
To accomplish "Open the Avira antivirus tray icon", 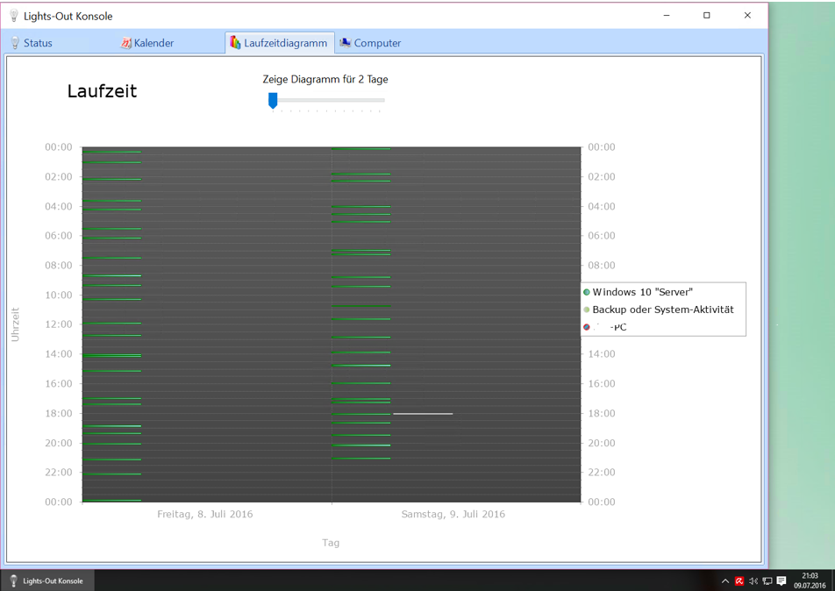I will pos(739,581).
